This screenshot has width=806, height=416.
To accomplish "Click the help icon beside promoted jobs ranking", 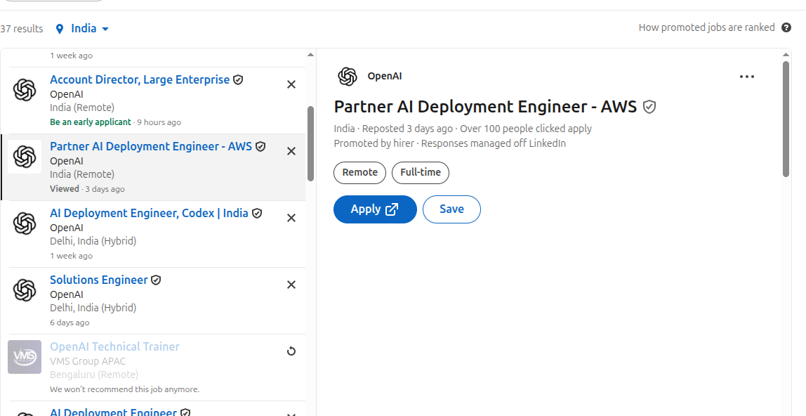I will tap(786, 28).
